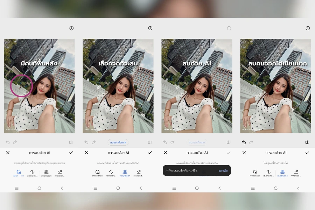
Task: Select the AI smart erase tool in the first screen
Action: (19, 172)
